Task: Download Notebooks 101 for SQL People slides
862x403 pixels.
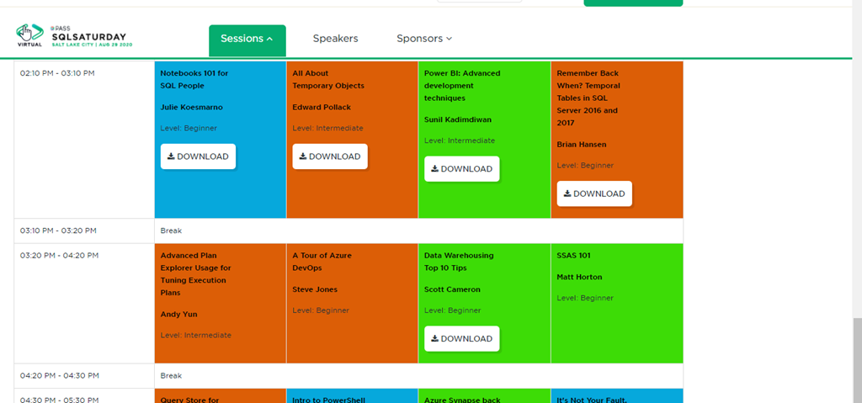Action: [198, 156]
